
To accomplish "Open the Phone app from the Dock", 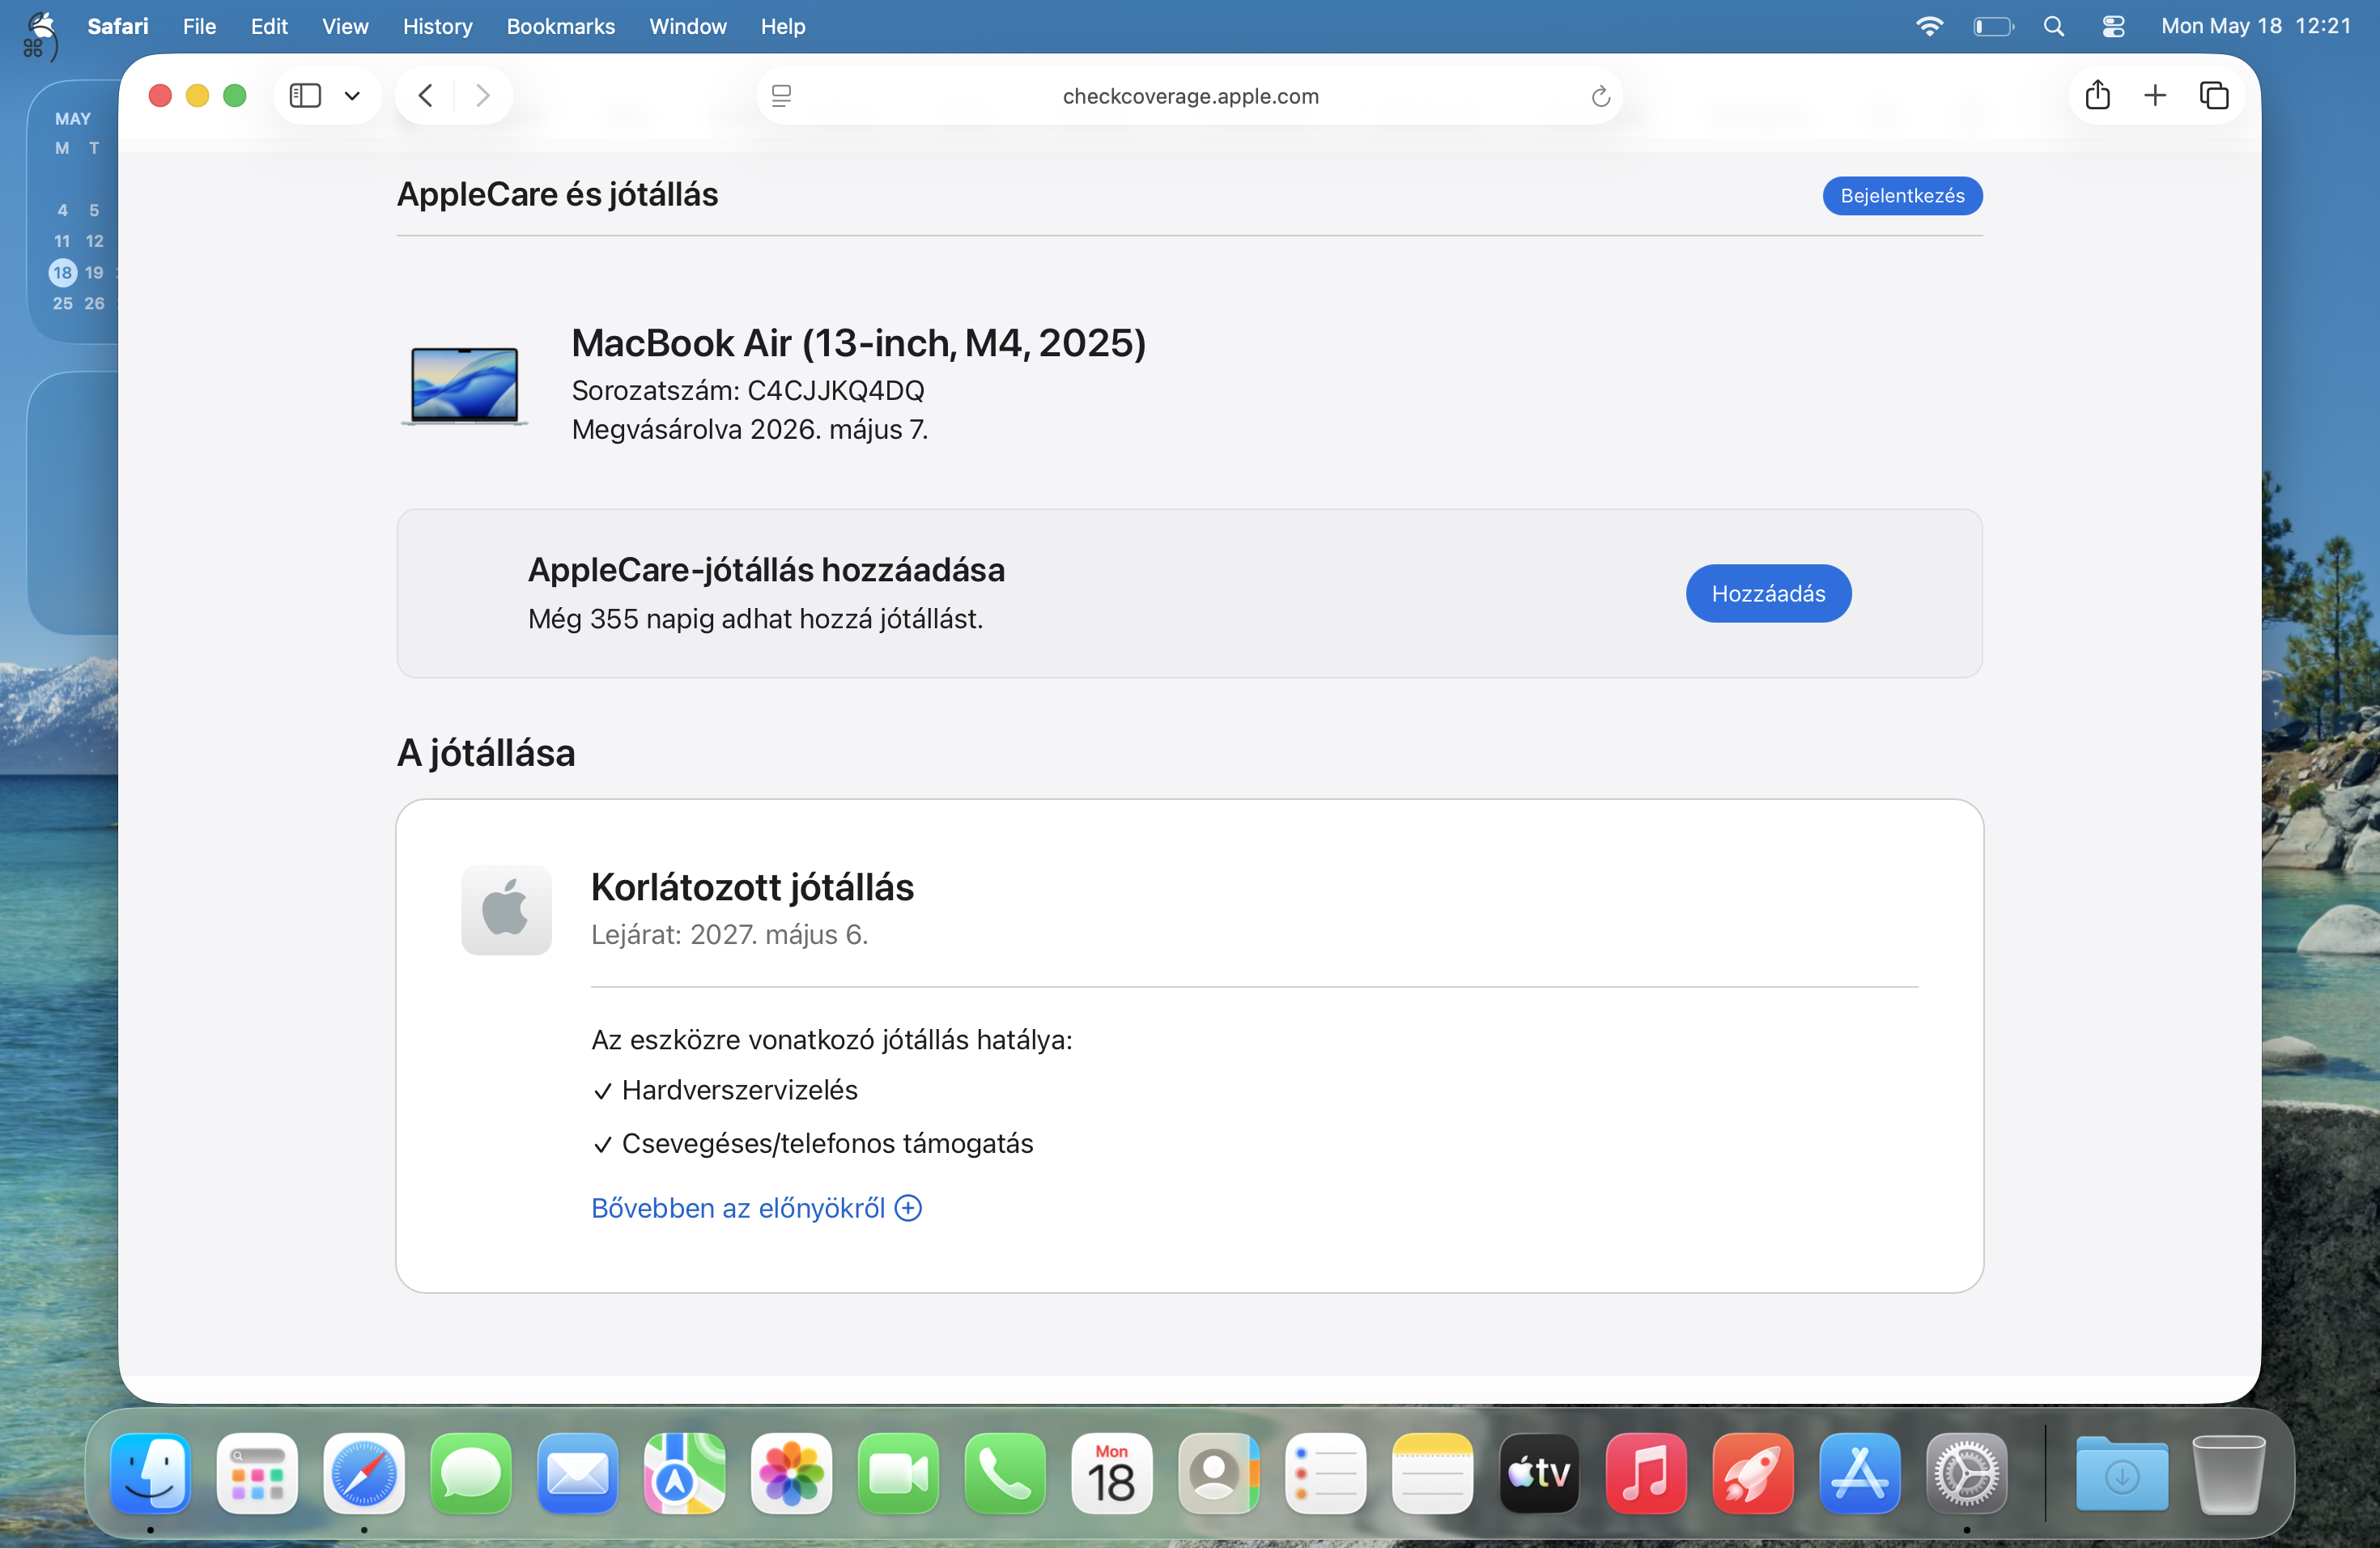I will pyautogui.click(x=1005, y=1474).
